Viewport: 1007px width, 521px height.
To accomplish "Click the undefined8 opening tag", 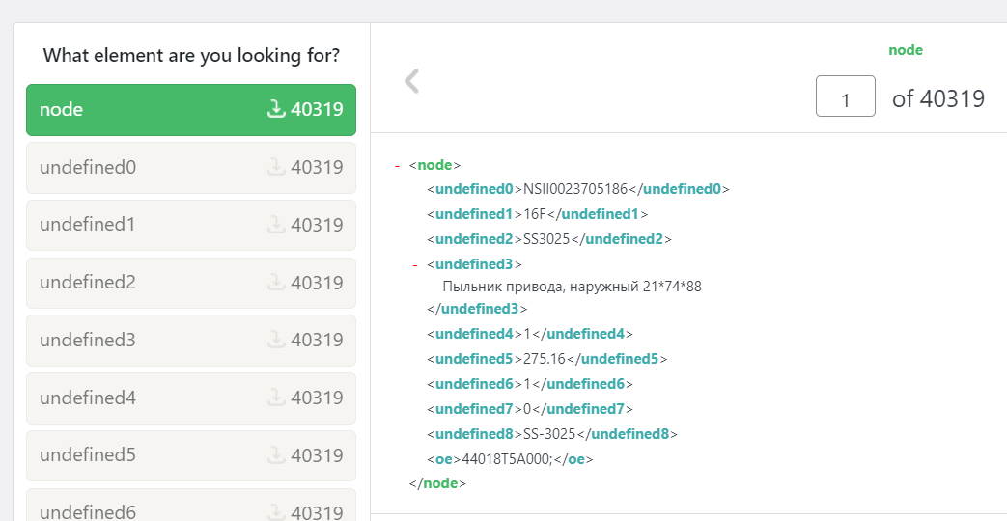I will [473, 434].
